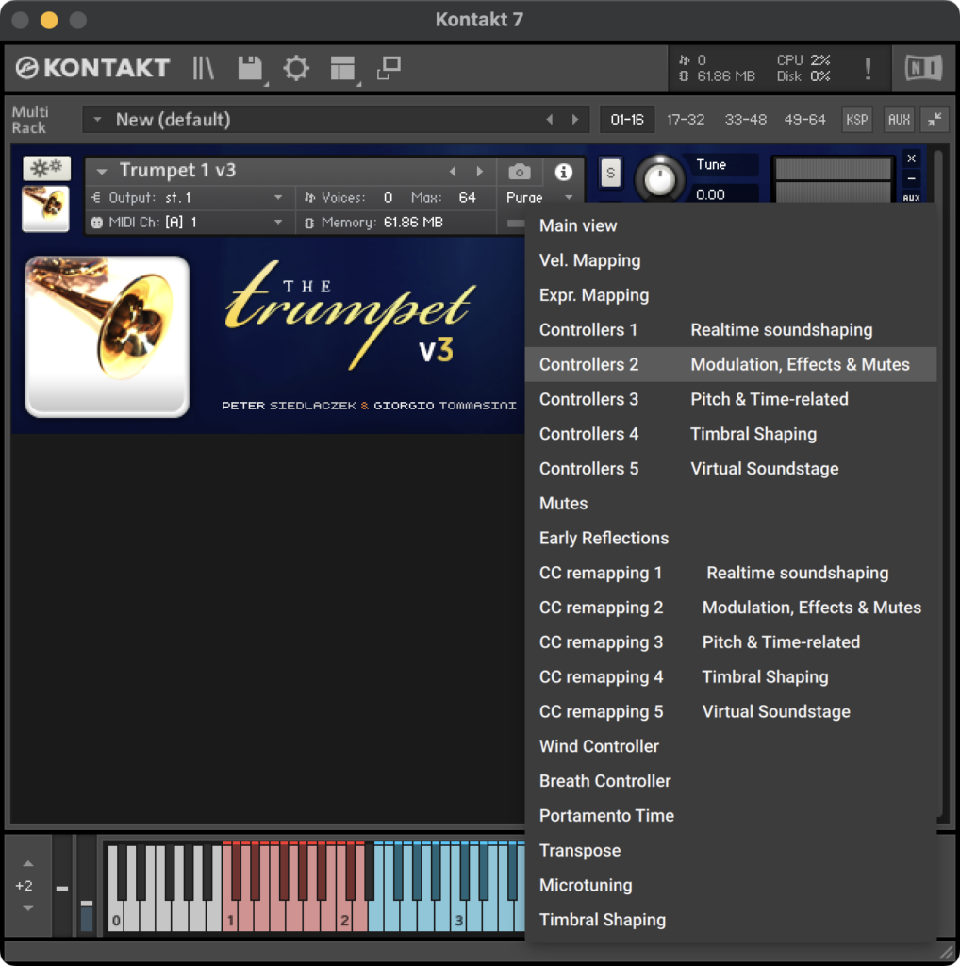Click the pitch wheel slider beside keyboard

coord(62,887)
